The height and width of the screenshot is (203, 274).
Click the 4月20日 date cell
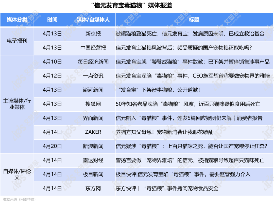click(52, 146)
